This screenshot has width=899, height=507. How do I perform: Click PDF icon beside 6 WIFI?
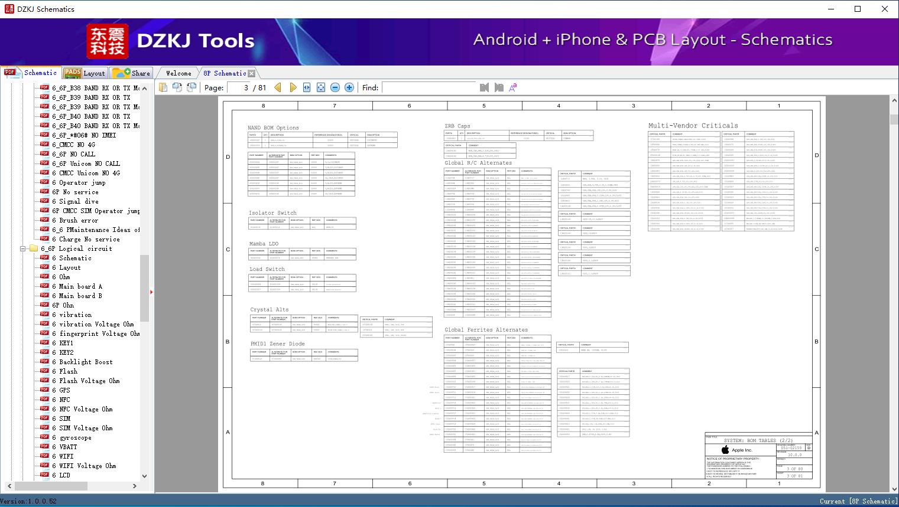point(44,456)
